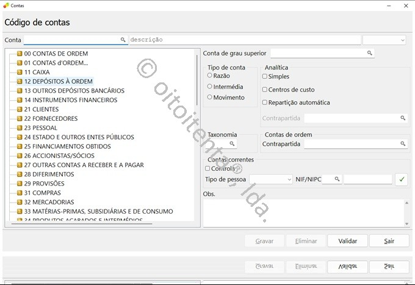Screen dimensions: 415x285
Task: Click the Eliminar button
Action: click(x=306, y=241)
